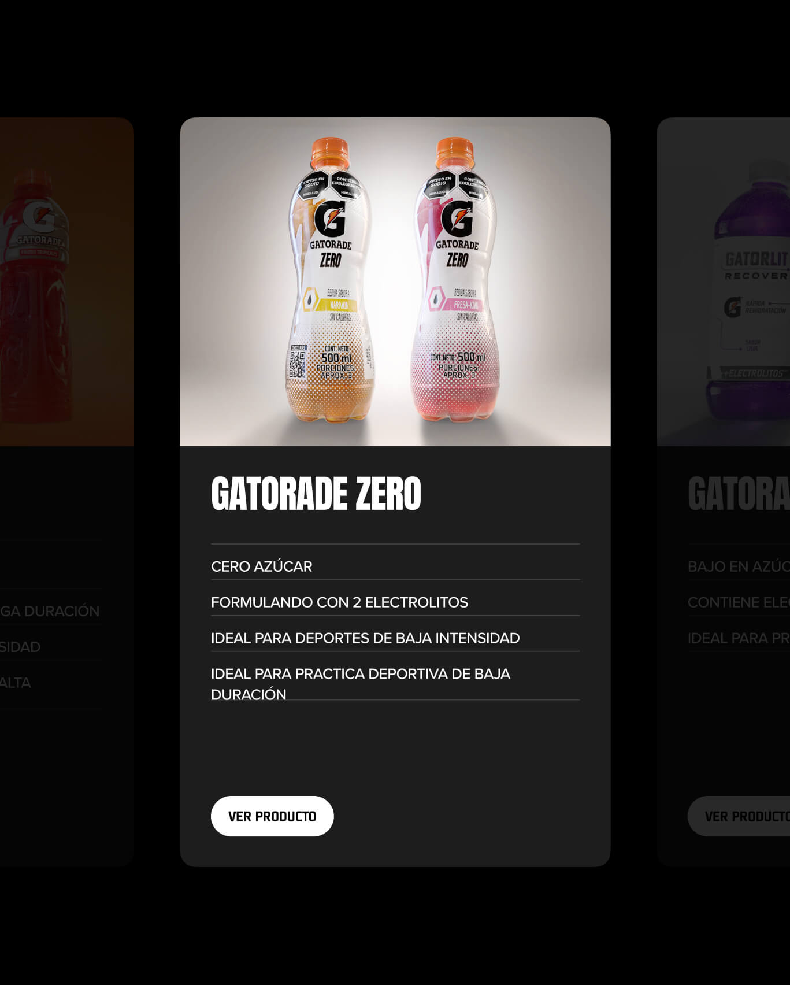
Task: Select the orange Naranja Gatorade Zero bottle
Action: (x=331, y=282)
